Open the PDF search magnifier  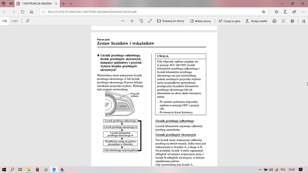(28, 21)
